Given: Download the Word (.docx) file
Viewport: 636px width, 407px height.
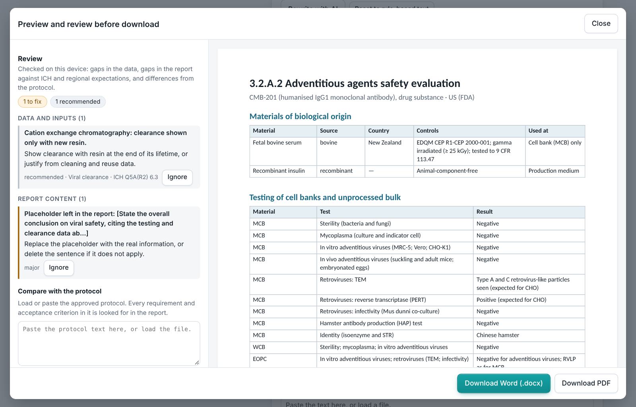Looking at the screenshot, I should tap(504, 383).
